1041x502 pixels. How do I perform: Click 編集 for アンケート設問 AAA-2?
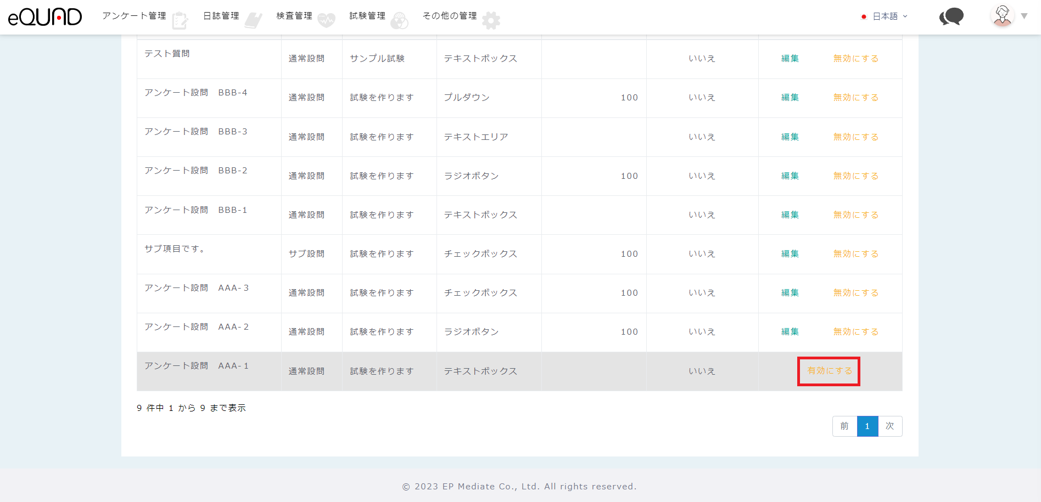(x=790, y=332)
